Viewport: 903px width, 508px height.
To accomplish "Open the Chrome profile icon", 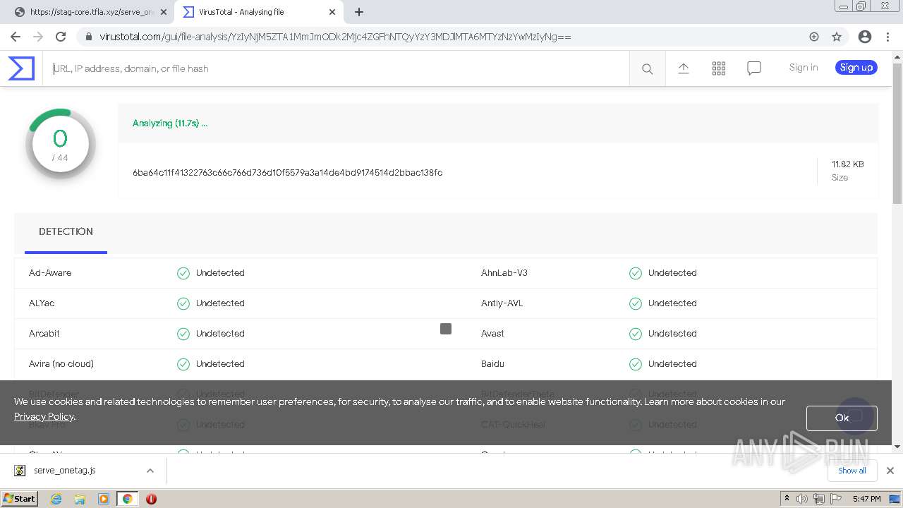I will click(x=865, y=37).
